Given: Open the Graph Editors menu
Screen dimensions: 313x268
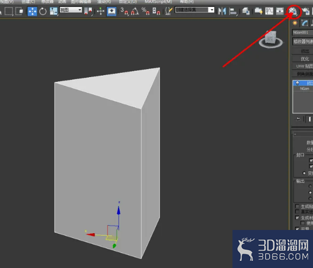Looking at the screenshot, I should point(81,2).
